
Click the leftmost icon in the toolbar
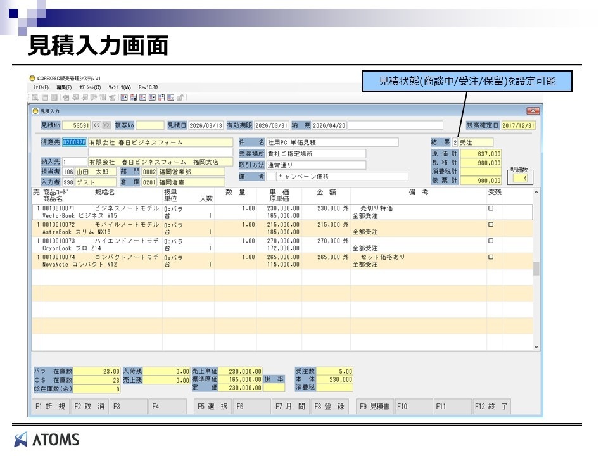[35, 98]
